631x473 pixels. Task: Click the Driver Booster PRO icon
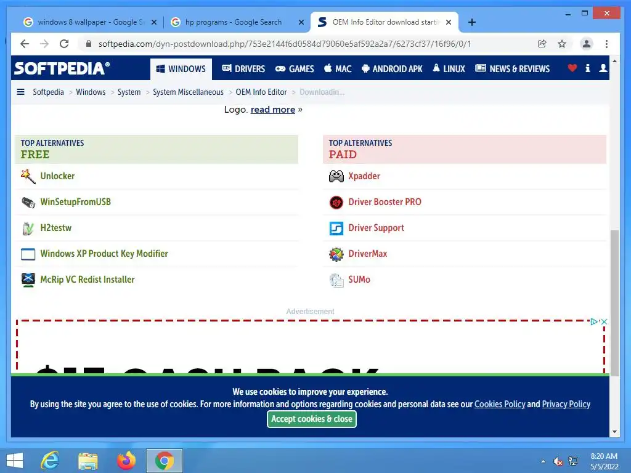[336, 202]
